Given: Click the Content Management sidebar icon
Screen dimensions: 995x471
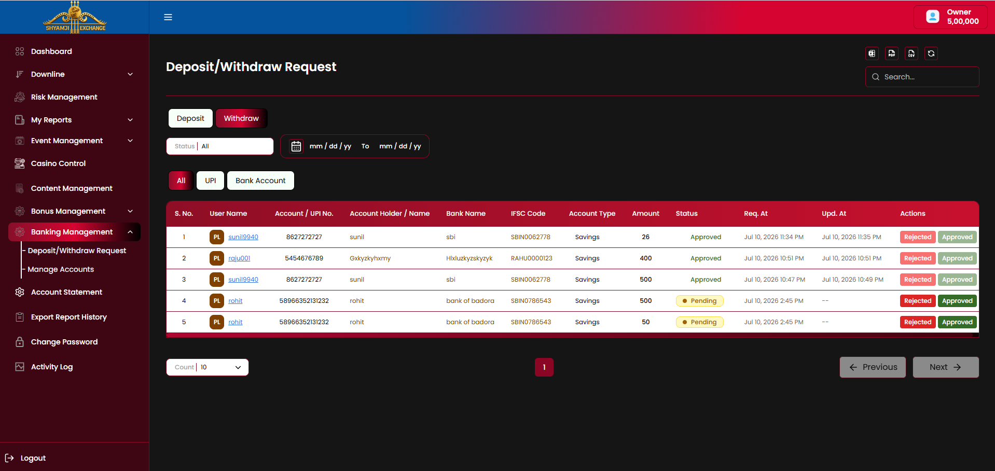Looking at the screenshot, I should [20, 188].
